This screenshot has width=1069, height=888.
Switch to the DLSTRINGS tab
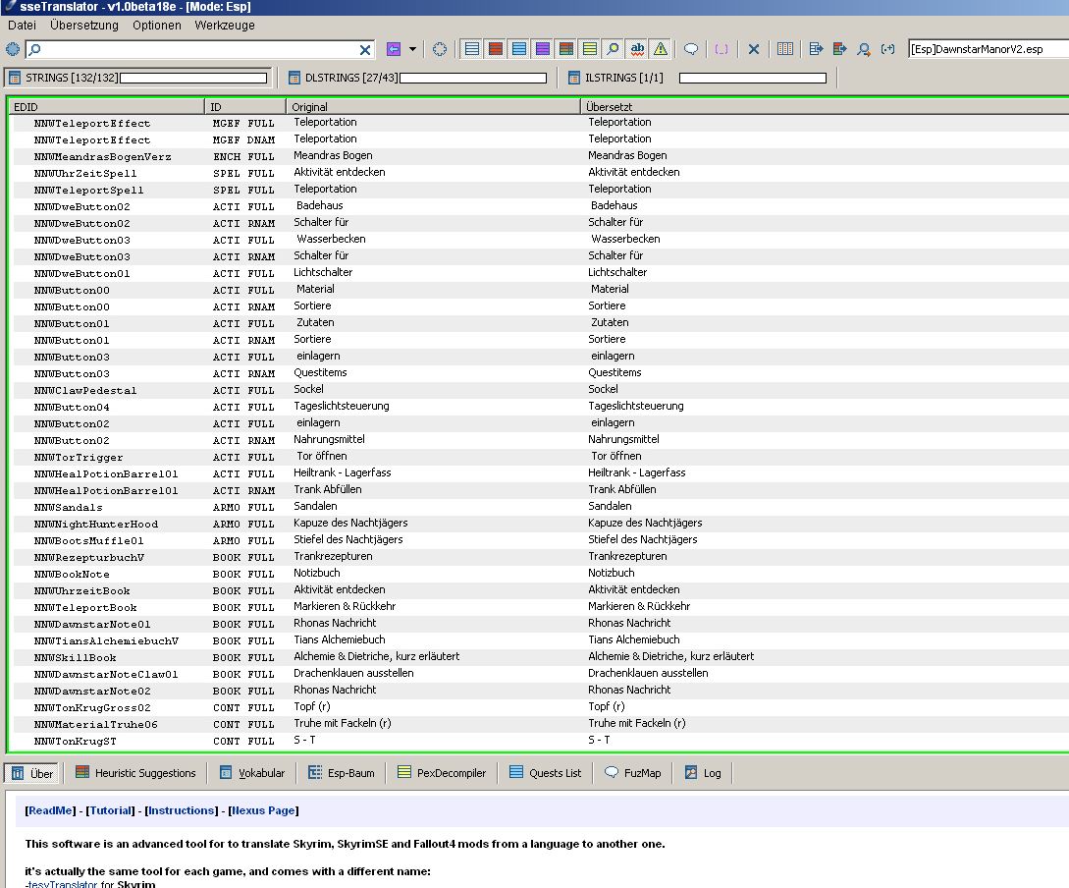[343, 78]
